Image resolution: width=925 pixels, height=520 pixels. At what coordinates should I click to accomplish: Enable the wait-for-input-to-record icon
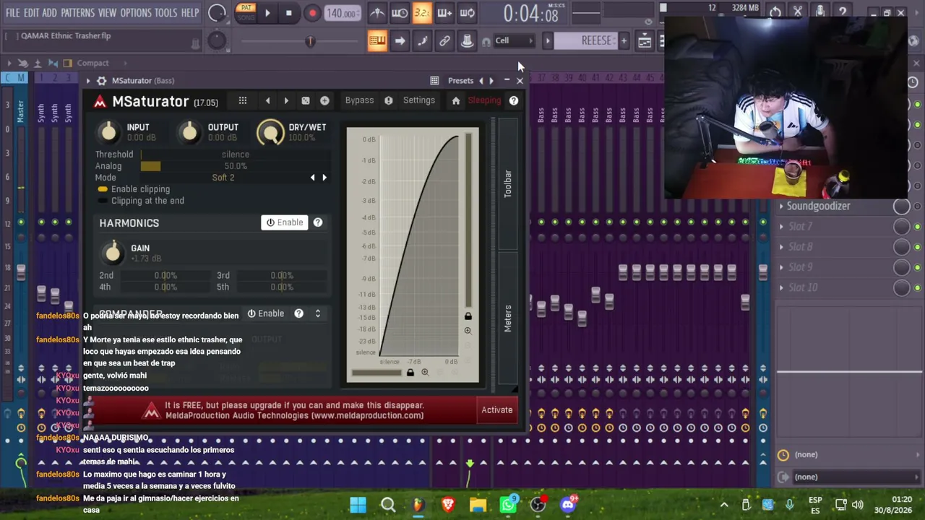click(400, 12)
